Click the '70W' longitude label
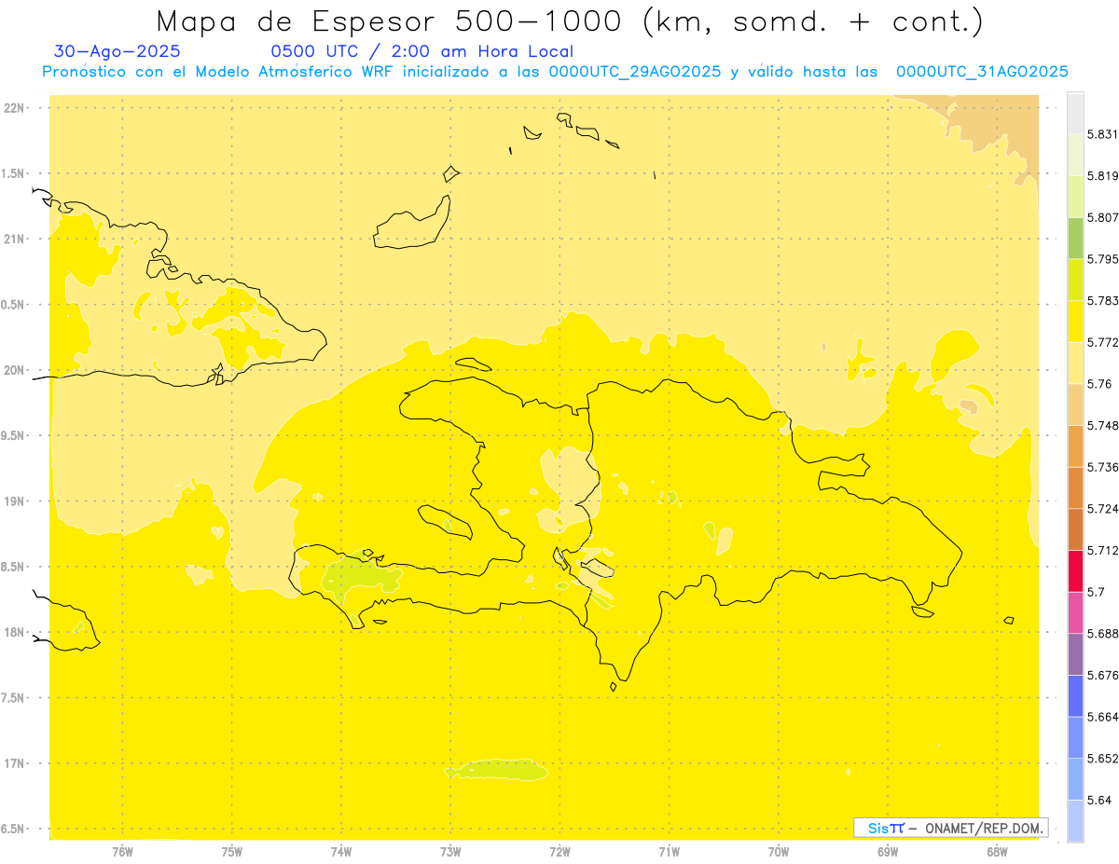This screenshot has height=864, width=1119. (x=779, y=852)
